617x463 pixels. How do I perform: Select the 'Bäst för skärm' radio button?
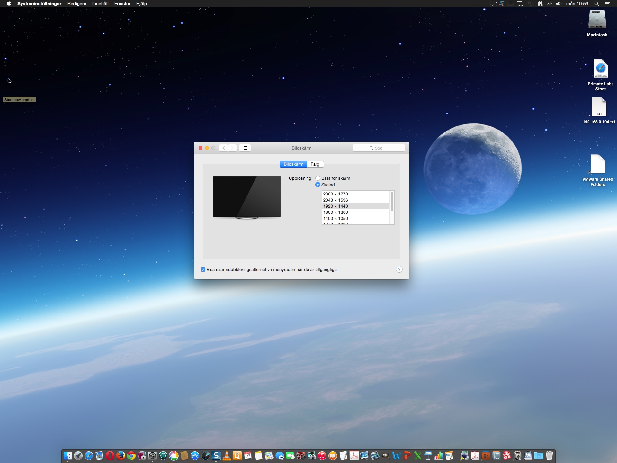coord(318,178)
